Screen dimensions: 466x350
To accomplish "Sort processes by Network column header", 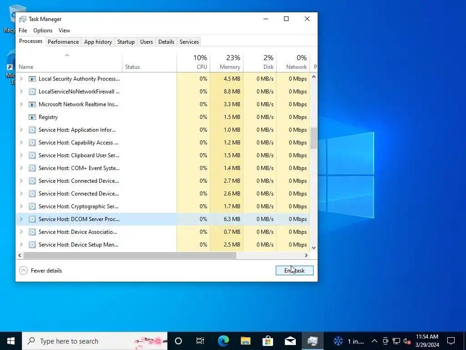I will [293, 62].
